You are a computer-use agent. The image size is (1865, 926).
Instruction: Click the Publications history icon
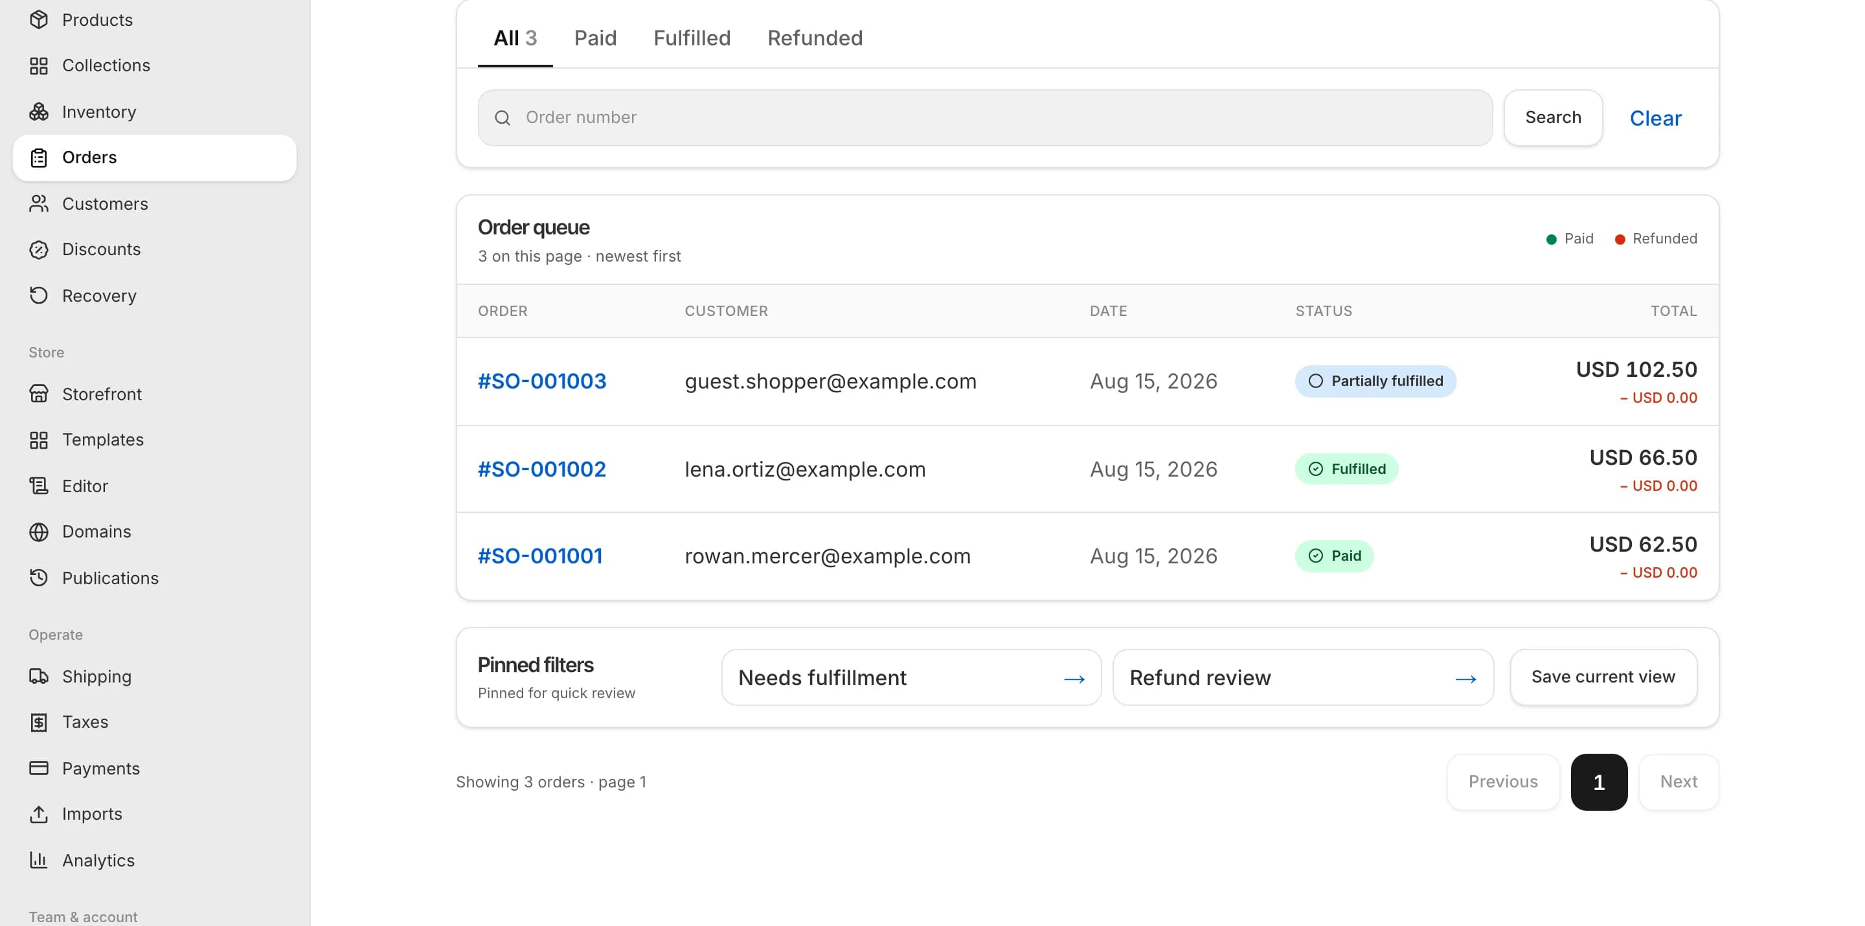point(38,578)
